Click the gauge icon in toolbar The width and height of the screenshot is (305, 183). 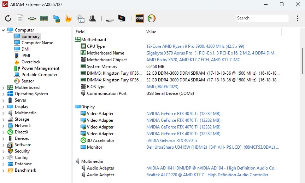tap(151, 18)
